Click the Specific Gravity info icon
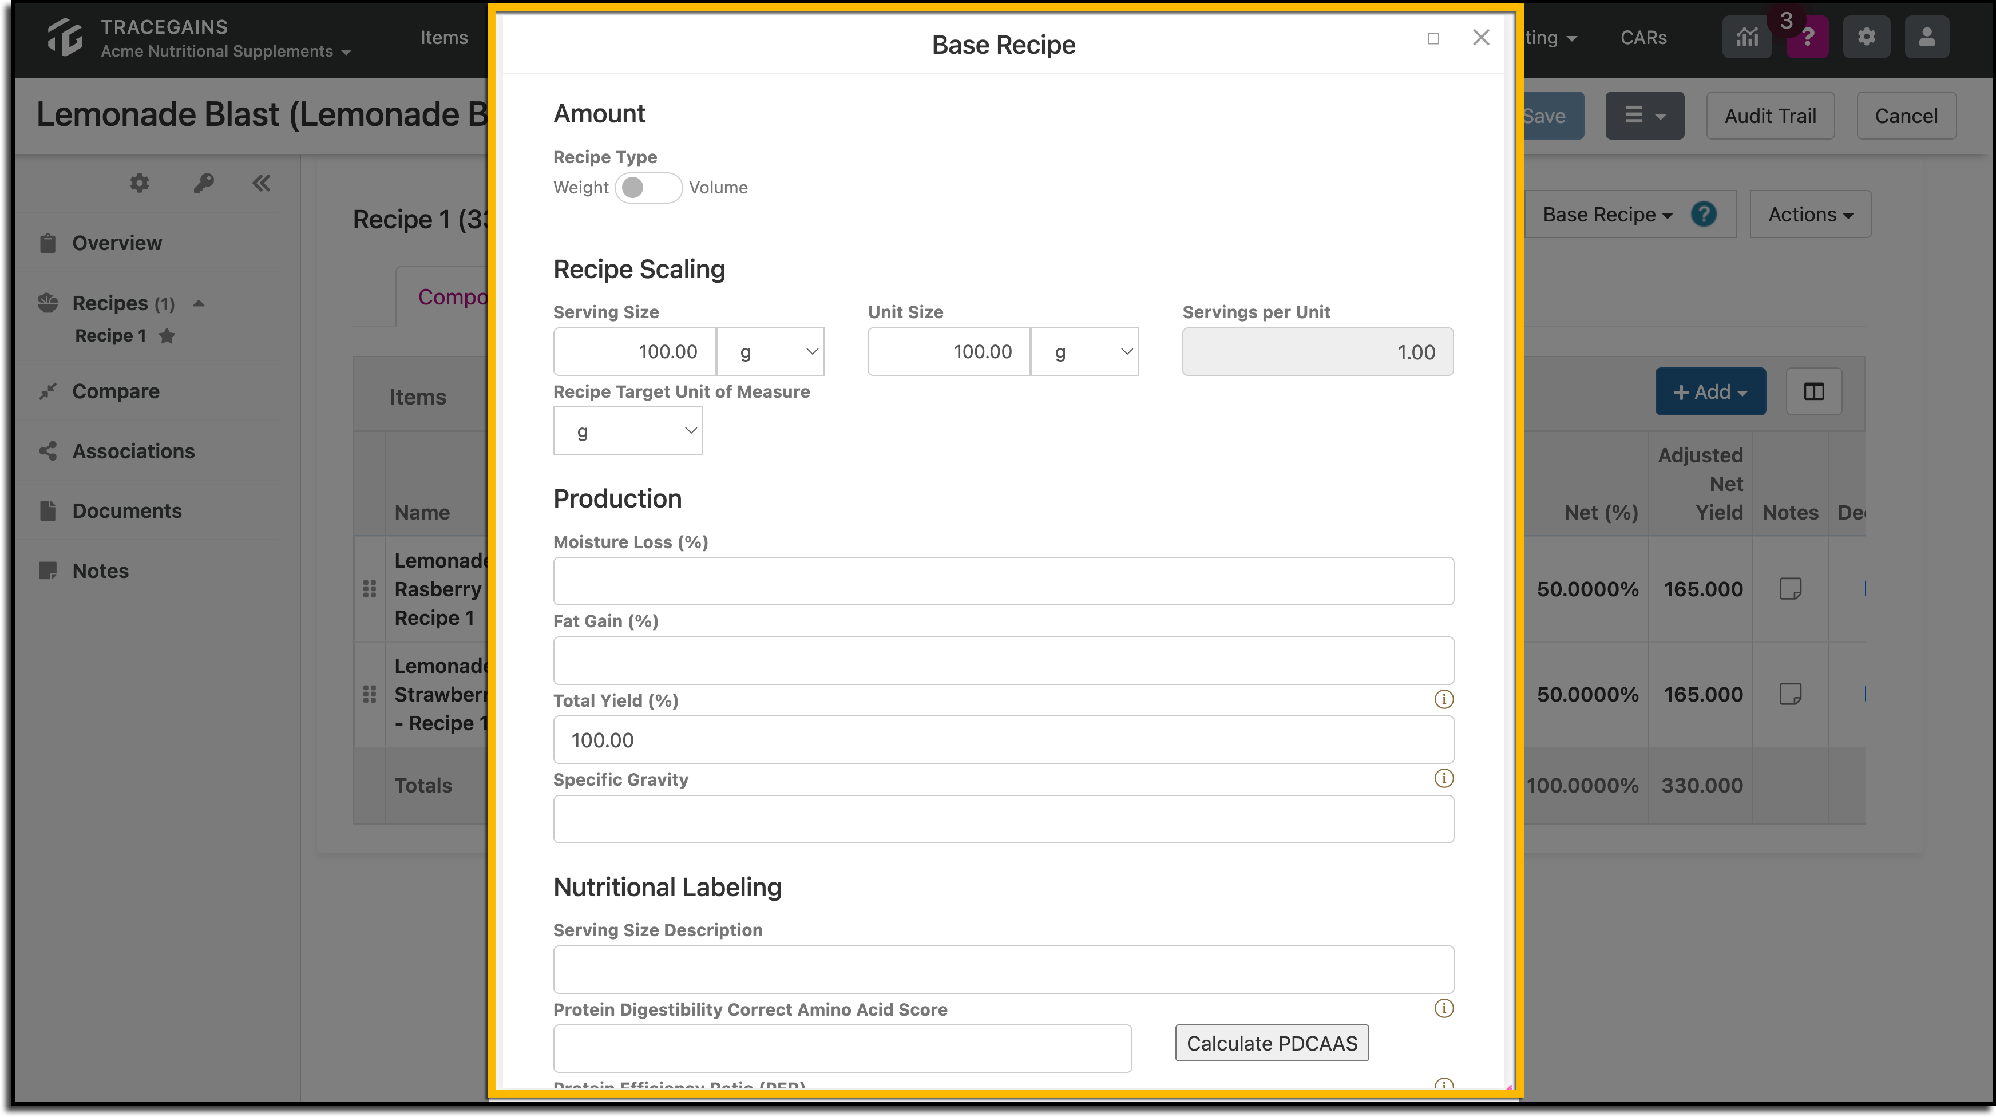1996x1117 pixels. [x=1444, y=778]
